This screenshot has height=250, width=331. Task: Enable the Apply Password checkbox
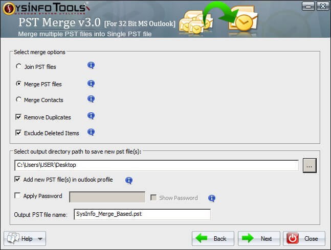18,196
